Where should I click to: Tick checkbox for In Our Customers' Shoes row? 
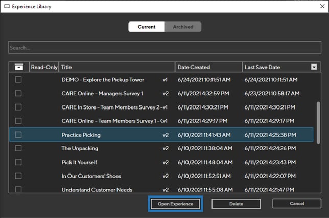18,176
